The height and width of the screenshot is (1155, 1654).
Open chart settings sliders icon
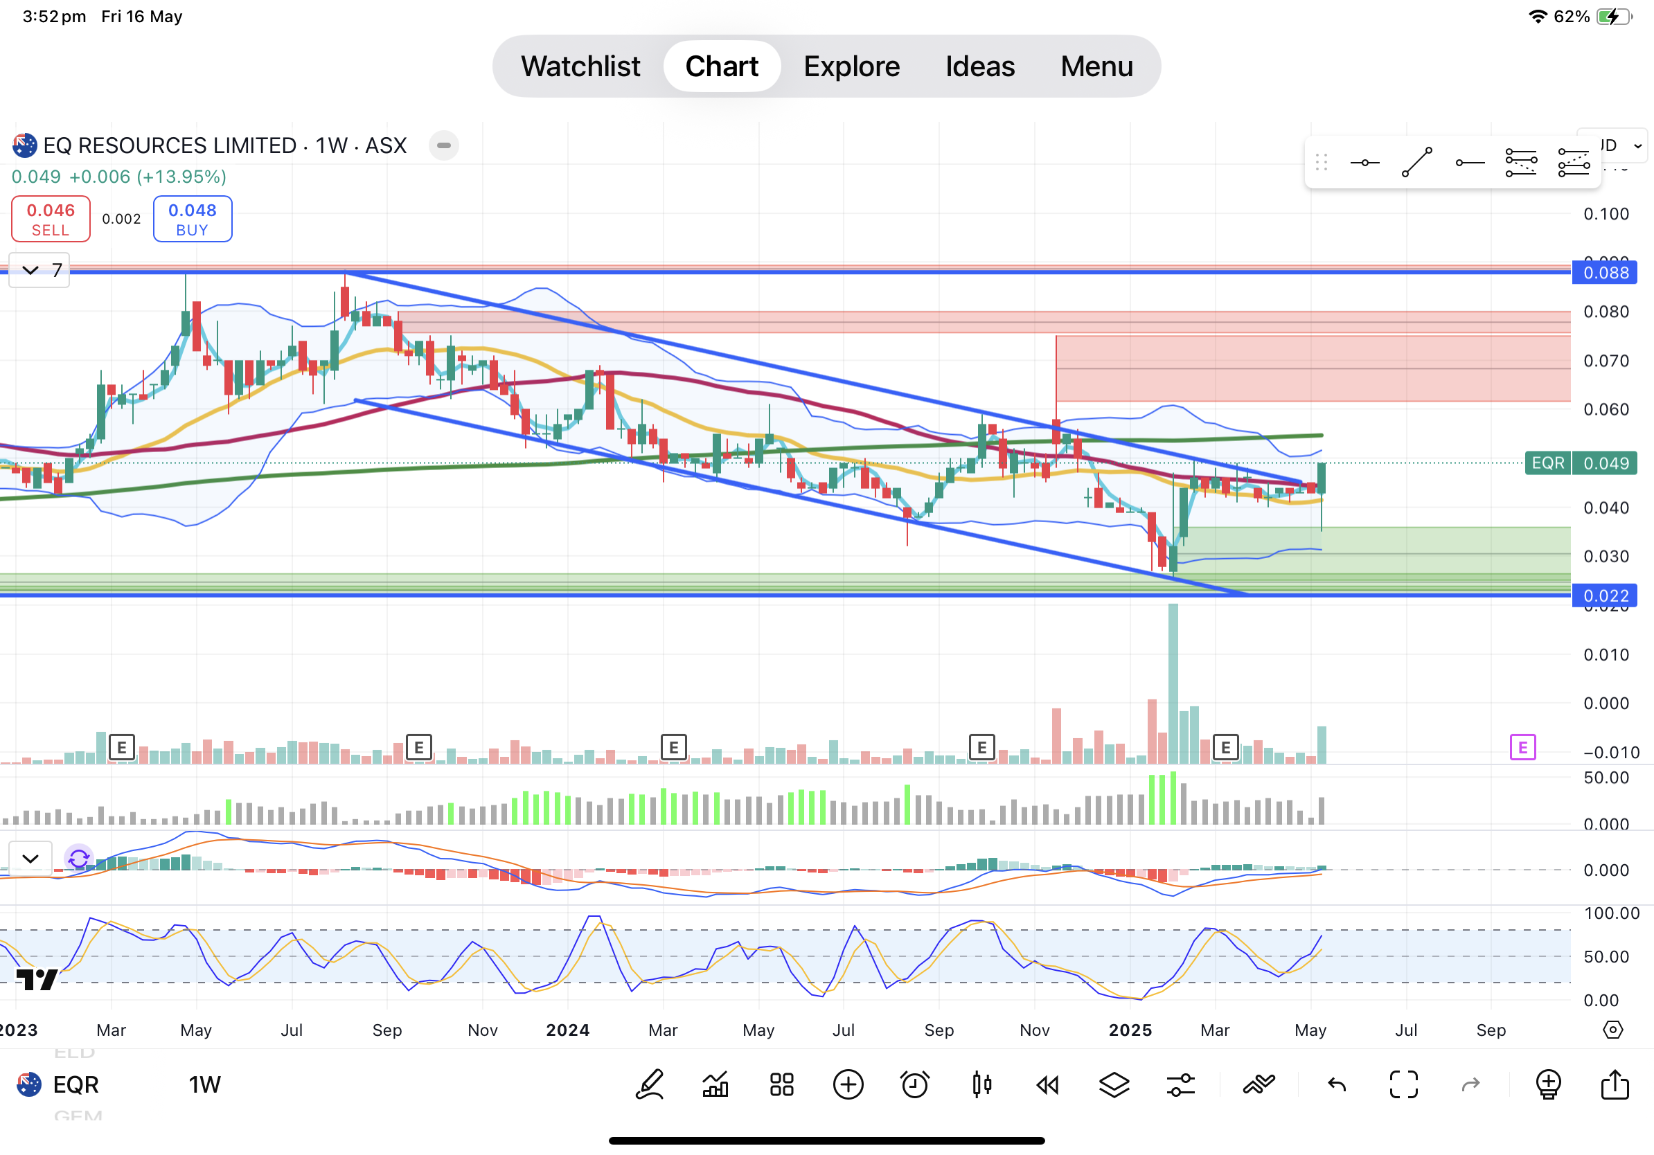pyautogui.click(x=1181, y=1084)
